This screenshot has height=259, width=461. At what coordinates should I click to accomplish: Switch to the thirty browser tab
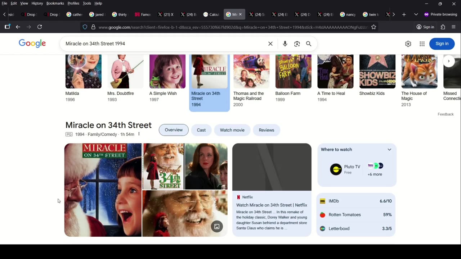[120, 14]
